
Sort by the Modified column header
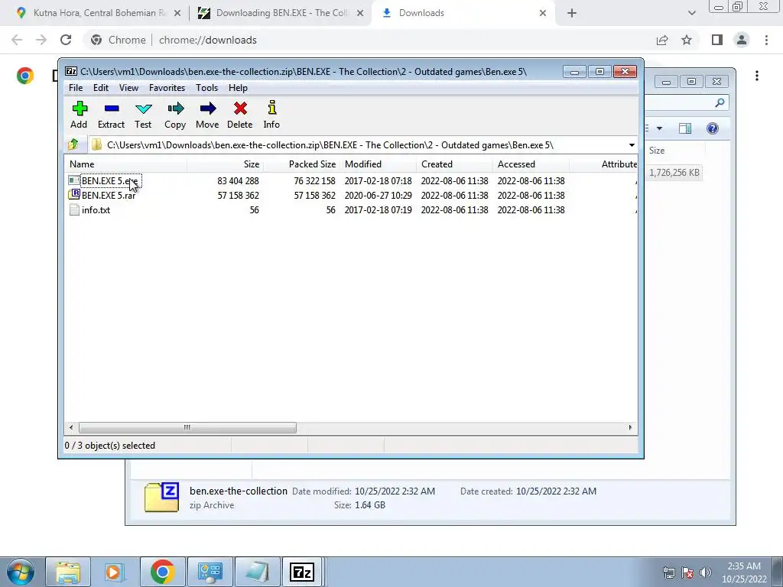click(x=378, y=164)
